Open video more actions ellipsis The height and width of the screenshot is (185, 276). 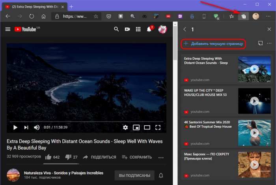click(161, 157)
